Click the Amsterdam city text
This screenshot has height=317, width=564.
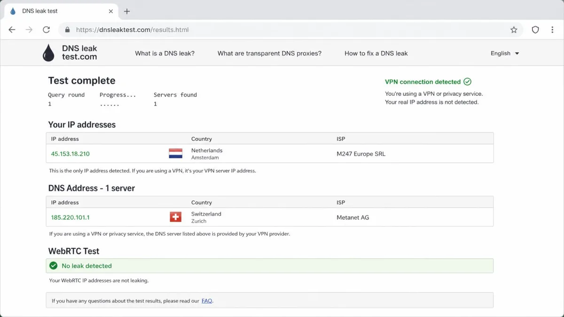coord(205,158)
